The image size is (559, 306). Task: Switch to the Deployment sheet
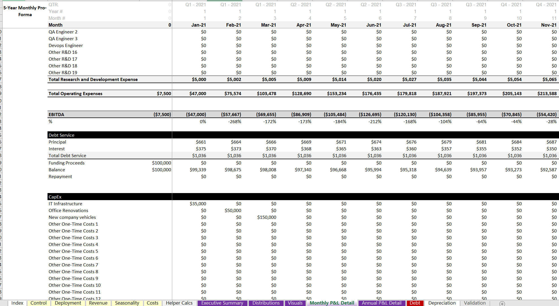coord(68,303)
